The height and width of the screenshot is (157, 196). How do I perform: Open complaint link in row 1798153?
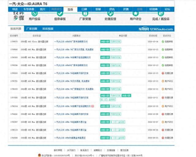[74, 89]
